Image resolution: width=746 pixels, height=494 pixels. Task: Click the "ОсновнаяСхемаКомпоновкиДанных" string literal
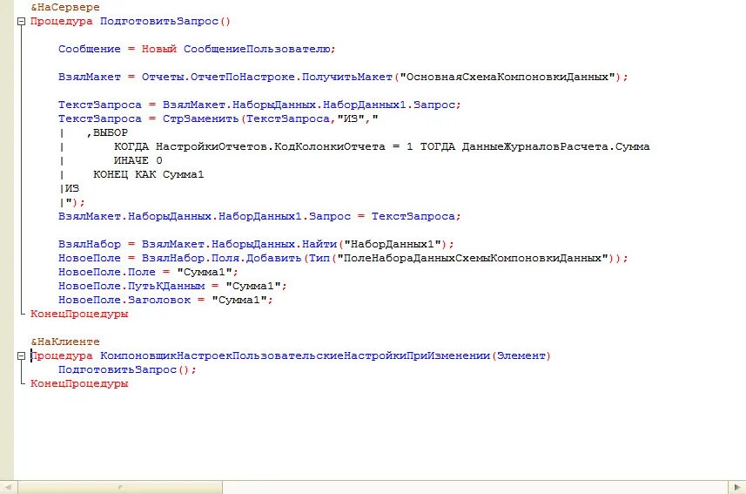coord(507,77)
